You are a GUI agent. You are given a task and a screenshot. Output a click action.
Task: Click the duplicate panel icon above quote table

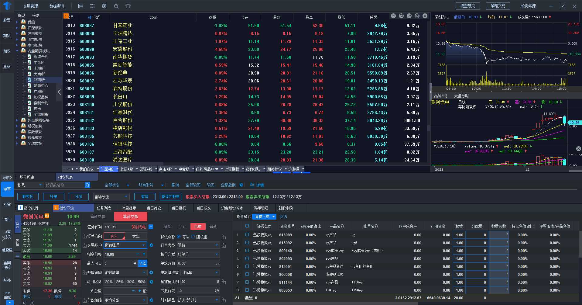(417, 16)
